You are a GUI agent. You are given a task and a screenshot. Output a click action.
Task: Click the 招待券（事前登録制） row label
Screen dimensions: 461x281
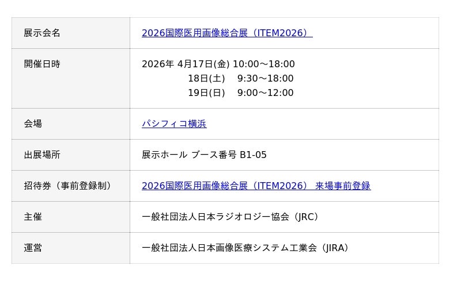point(68,186)
